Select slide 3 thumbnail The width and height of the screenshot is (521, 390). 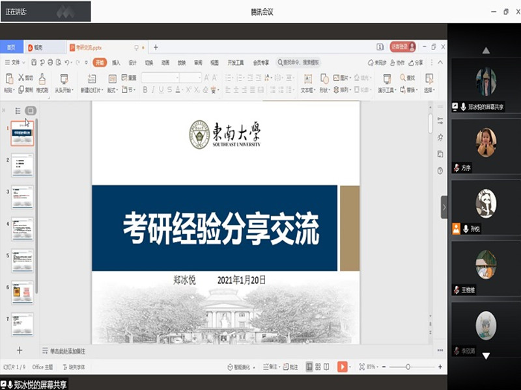tap(22, 198)
